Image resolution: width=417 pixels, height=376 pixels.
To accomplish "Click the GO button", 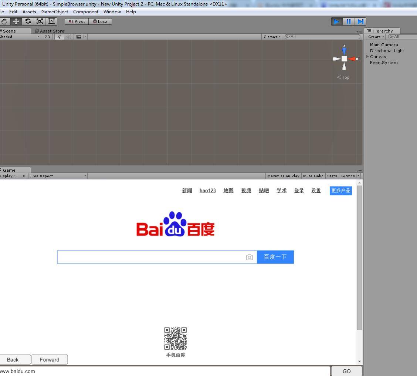I will (x=346, y=371).
